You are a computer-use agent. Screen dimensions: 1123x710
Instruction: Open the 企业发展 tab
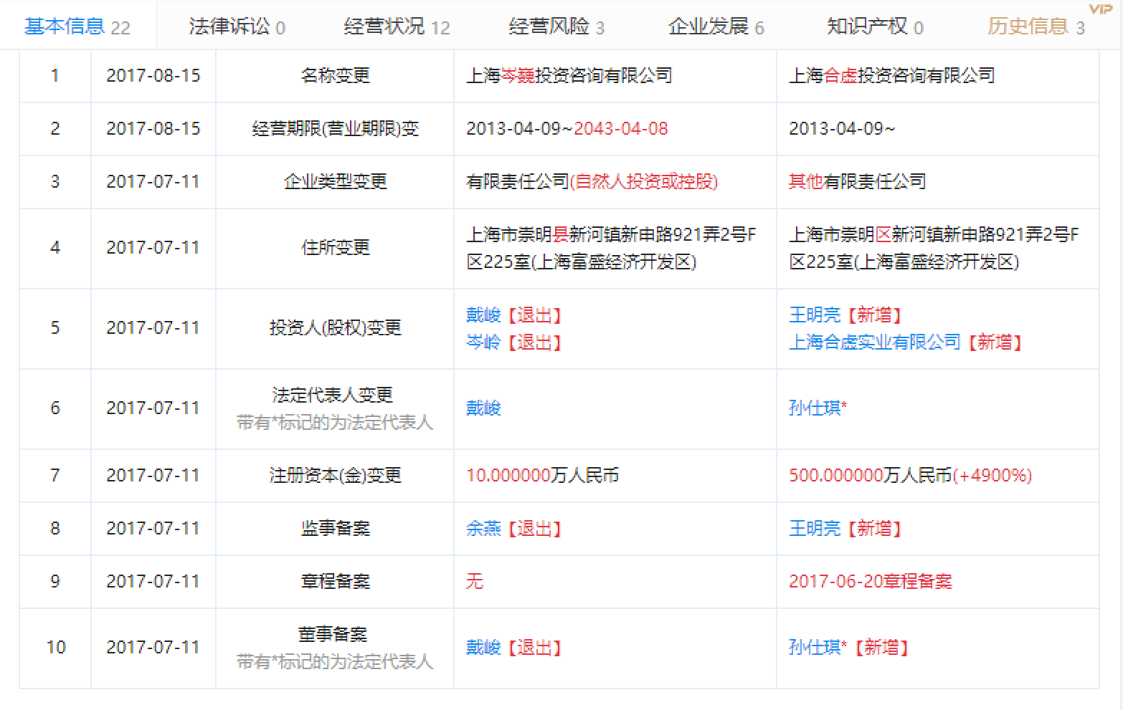pyautogui.click(x=716, y=27)
